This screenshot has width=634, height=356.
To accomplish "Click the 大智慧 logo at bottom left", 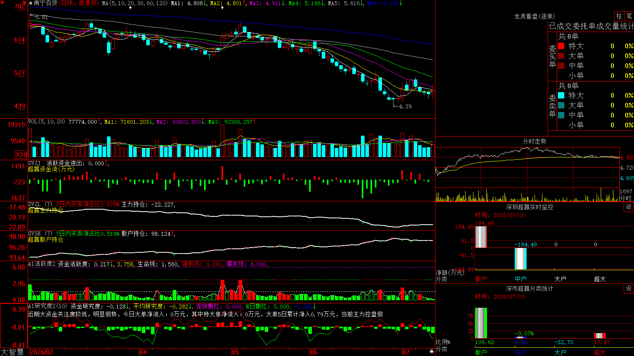I will point(12,352).
